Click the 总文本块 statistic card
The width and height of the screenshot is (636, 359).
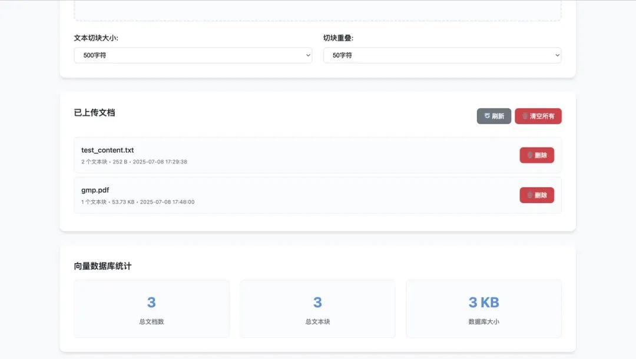317,308
